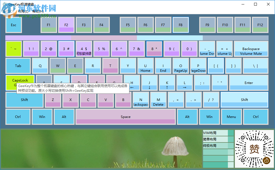The width and height of the screenshot is (275, 170).
Task: Select the 3 # number key
Action: (x=66, y=49)
